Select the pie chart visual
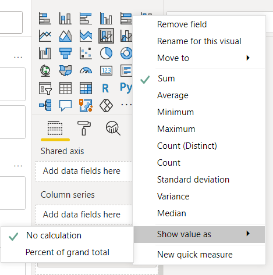 tap(106, 53)
